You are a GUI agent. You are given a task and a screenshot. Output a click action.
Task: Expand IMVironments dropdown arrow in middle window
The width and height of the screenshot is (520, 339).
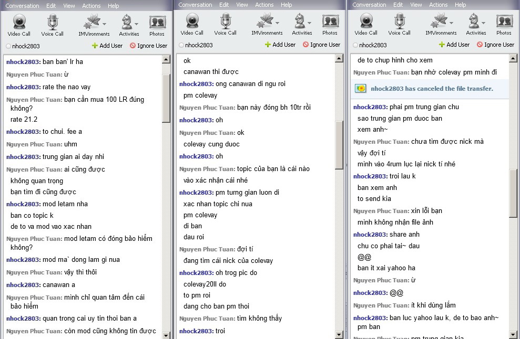pos(277,23)
